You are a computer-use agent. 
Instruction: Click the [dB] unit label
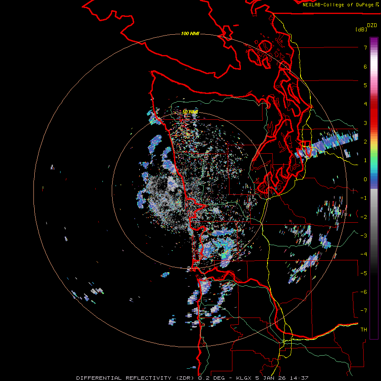pyautogui.click(x=362, y=29)
